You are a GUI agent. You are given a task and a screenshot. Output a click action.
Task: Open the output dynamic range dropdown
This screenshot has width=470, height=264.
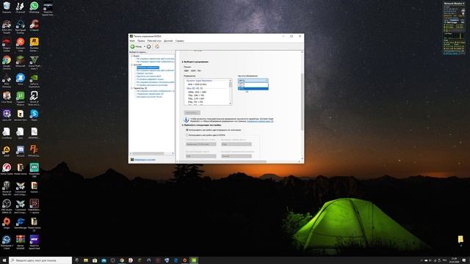(x=236, y=156)
